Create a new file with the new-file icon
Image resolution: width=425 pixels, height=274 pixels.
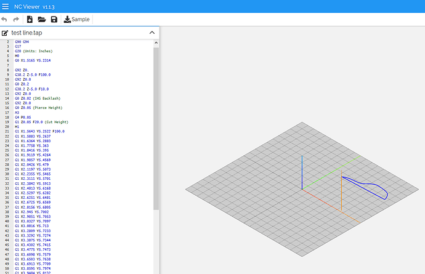(x=30, y=20)
